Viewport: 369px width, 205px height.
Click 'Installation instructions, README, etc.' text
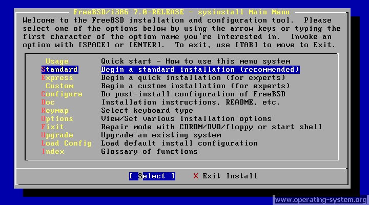pos(191,102)
